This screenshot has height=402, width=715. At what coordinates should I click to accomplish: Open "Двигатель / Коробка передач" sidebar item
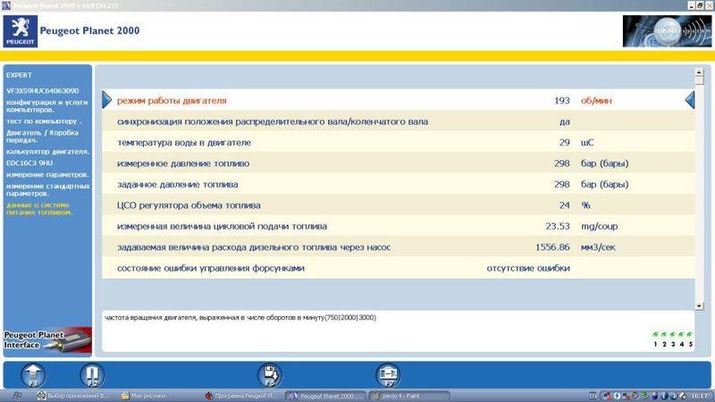point(46,136)
